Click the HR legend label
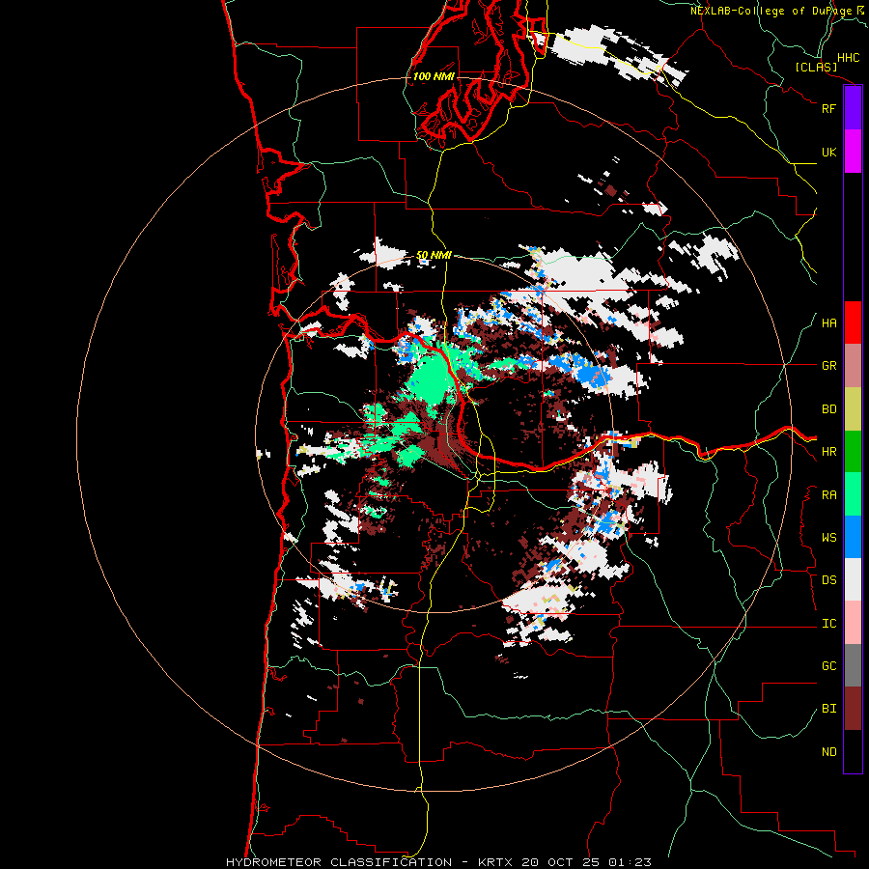The width and height of the screenshot is (869, 869). (828, 452)
